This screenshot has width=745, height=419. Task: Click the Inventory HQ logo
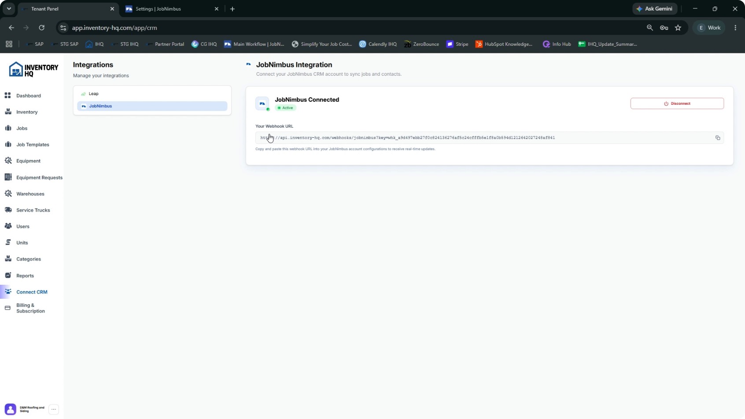[x=33, y=70]
